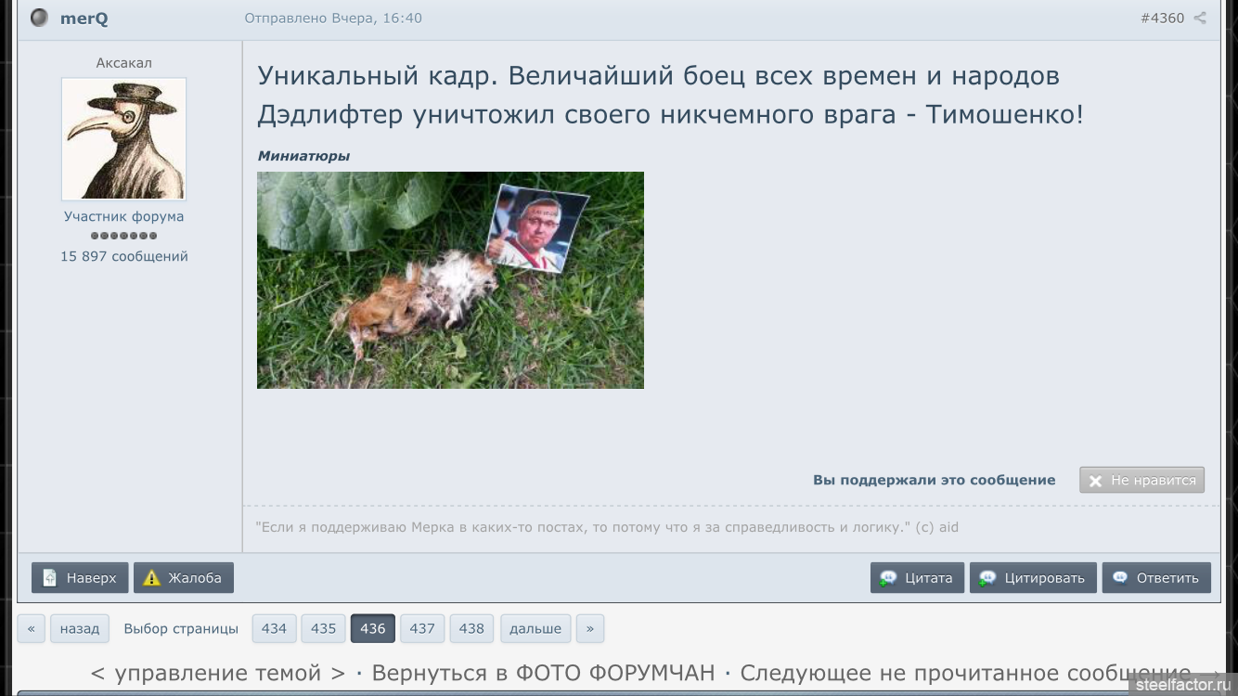Screen dimensions: 1238x696
Task: Click the 'Не нравится' unlike button
Action: coord(1141,480)
